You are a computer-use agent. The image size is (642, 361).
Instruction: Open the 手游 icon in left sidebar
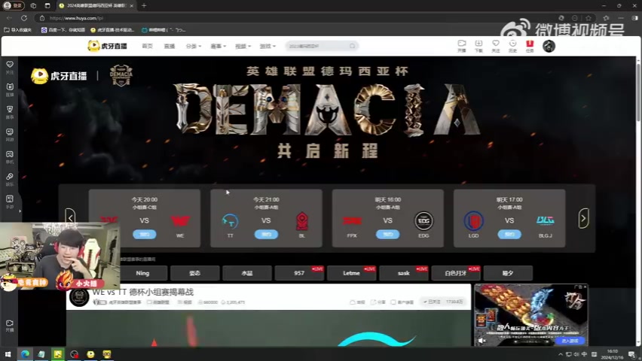point(10,202)
